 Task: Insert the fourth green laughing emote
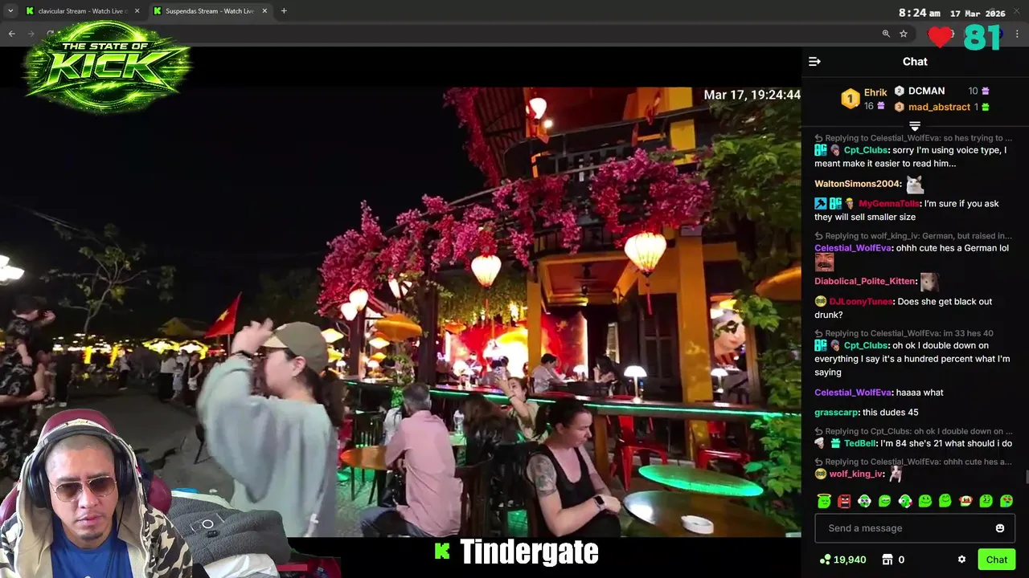tap(885, 501)
